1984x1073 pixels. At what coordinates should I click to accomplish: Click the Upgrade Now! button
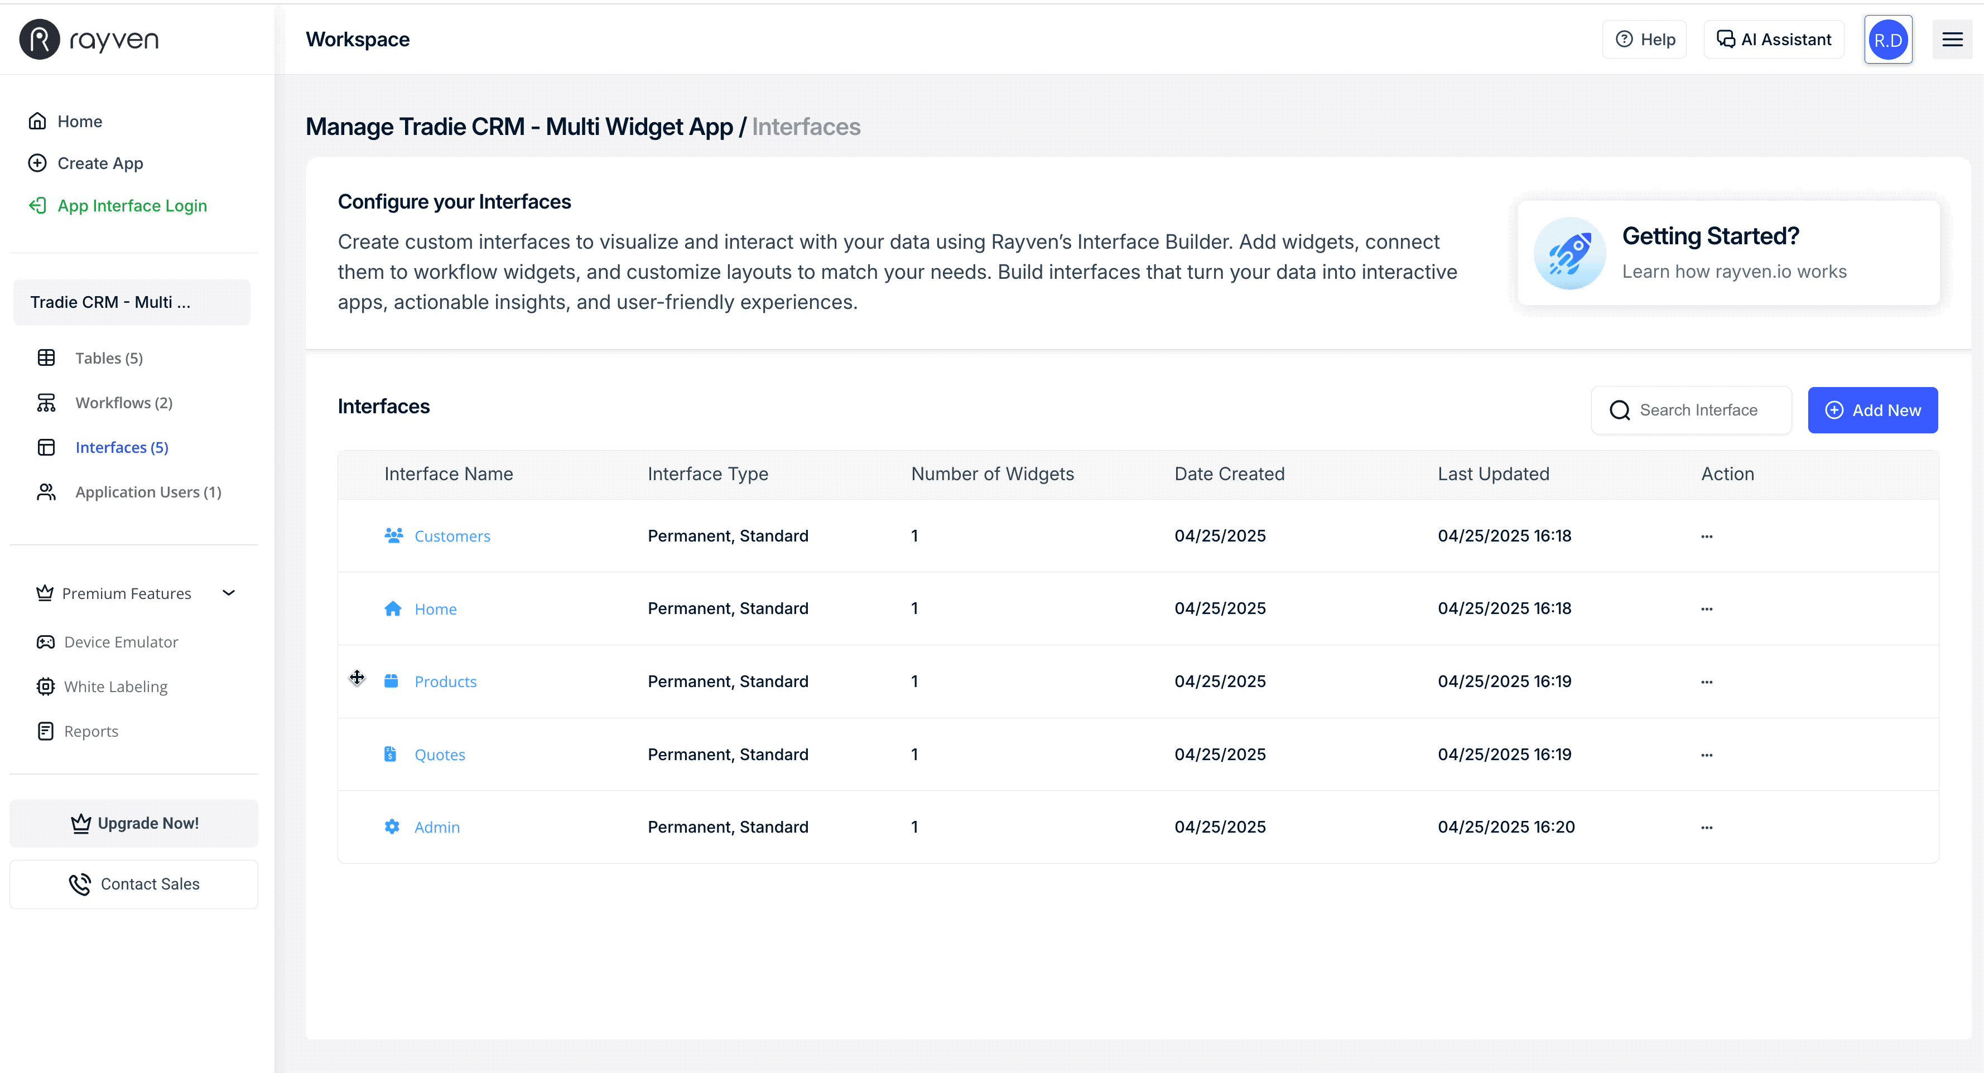coord(134,823)
